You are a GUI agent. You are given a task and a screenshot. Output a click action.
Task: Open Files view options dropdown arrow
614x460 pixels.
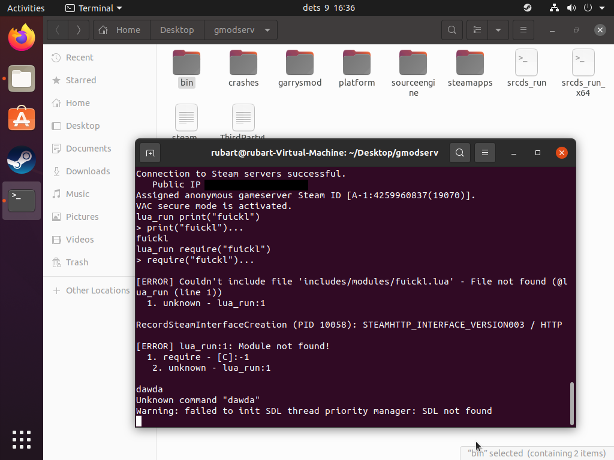click(498, 30)
